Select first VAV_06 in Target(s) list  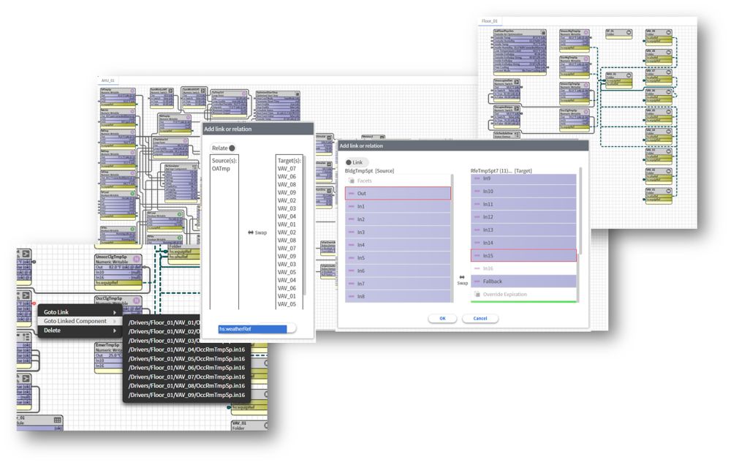click(x=287, y=176)
